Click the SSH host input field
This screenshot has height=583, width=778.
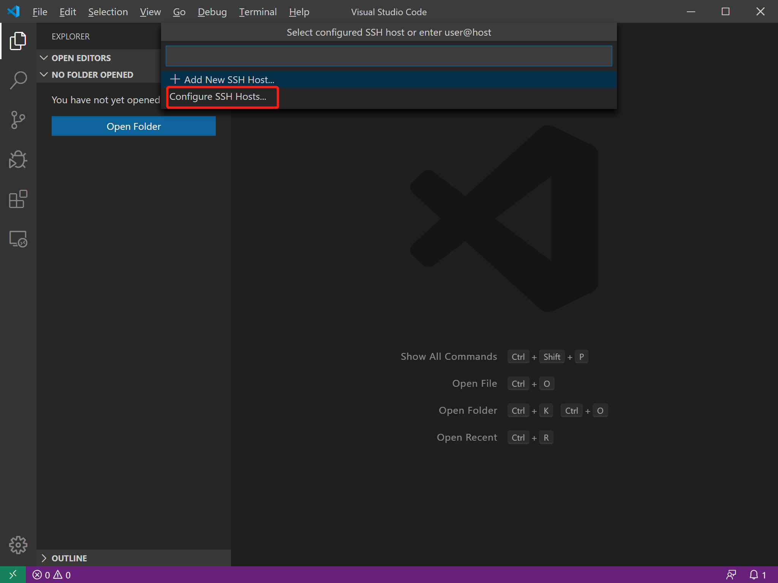[x=388, y=56]
